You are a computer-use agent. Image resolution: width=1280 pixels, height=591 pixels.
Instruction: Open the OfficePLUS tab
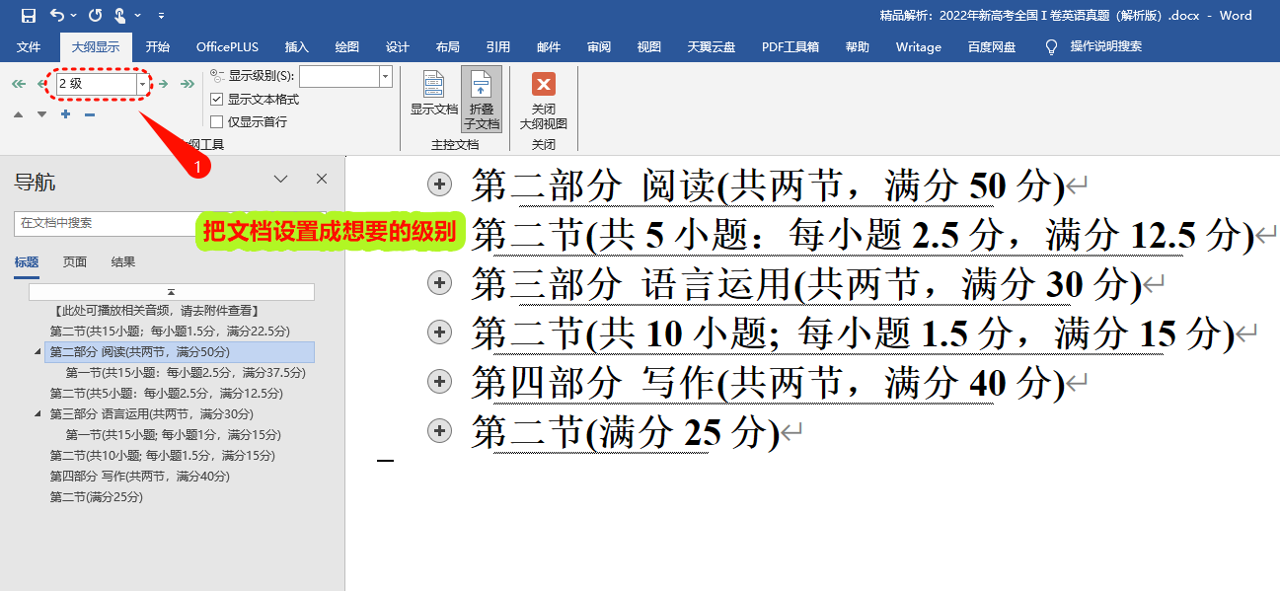point(227,46)
